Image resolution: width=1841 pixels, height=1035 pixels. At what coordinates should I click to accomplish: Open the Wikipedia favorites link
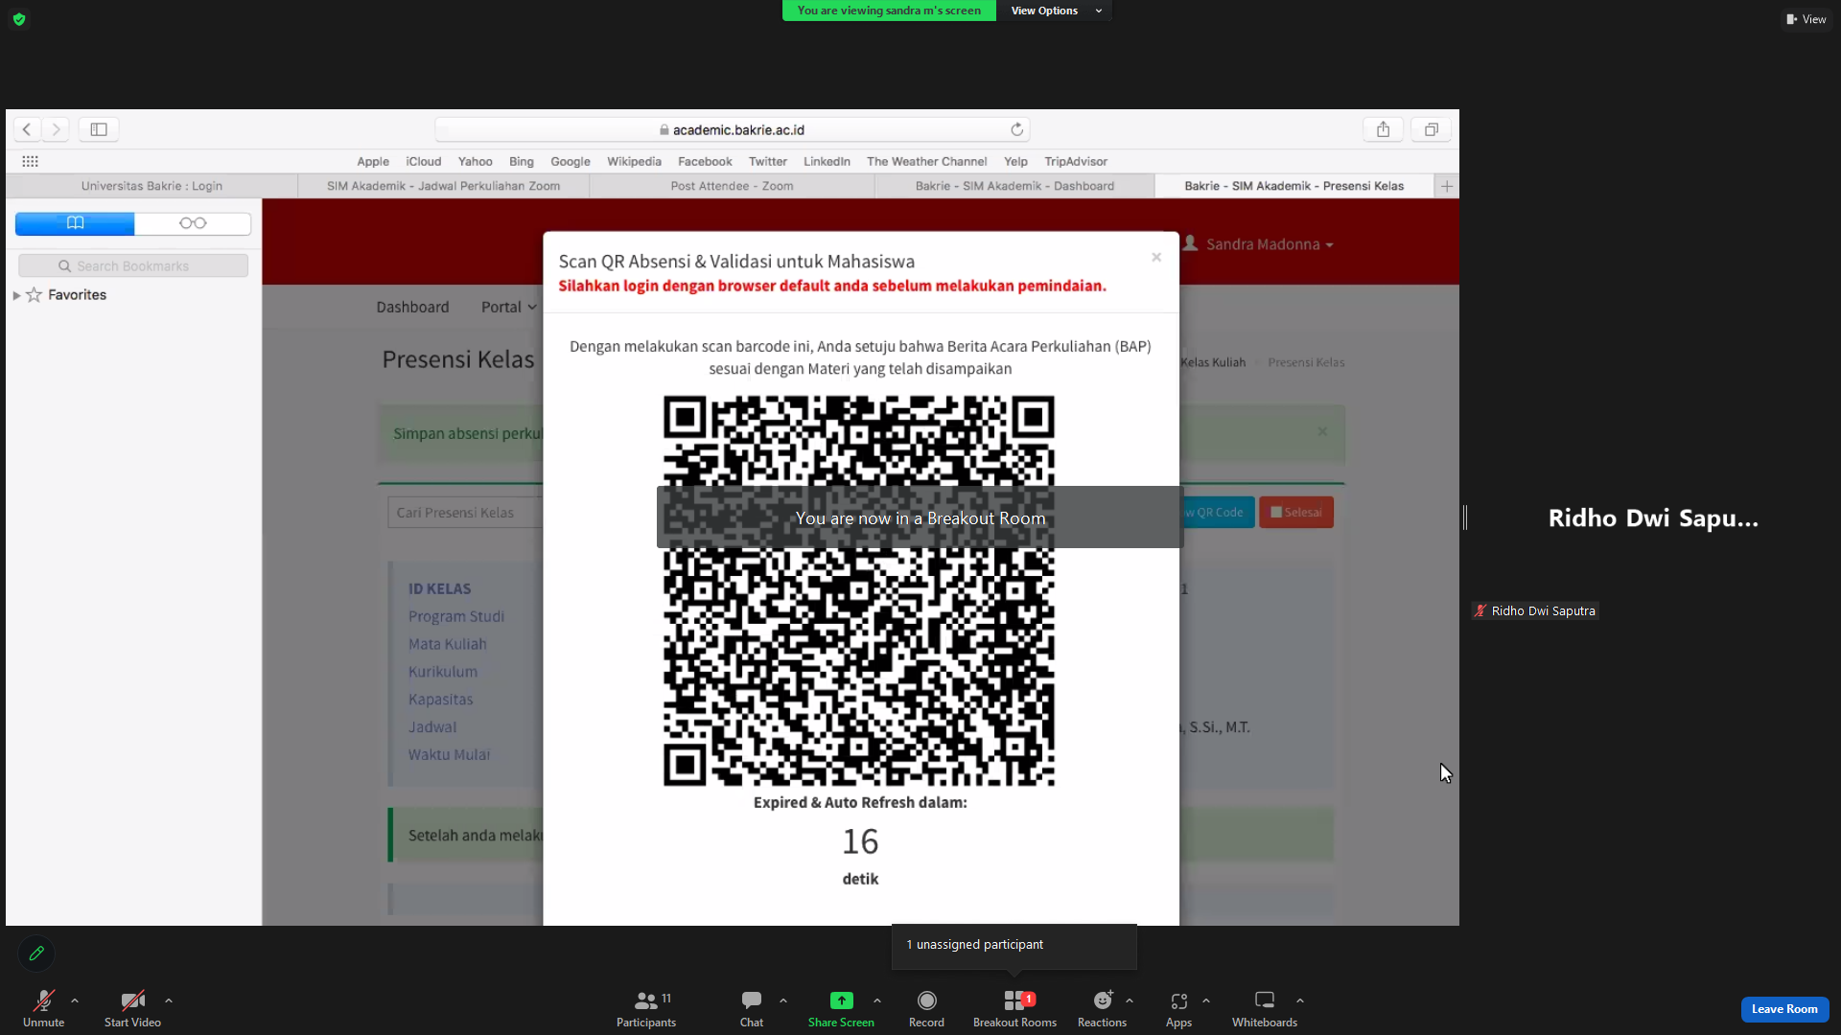(634, 161)
